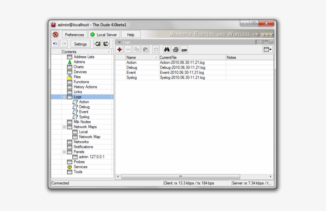Click the import toolbar icon beside Settings
This screenshot has height=211, width=326.
click(97, 44)
